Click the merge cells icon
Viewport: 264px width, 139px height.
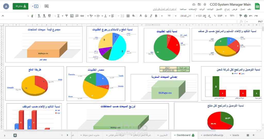coord(122,16)
